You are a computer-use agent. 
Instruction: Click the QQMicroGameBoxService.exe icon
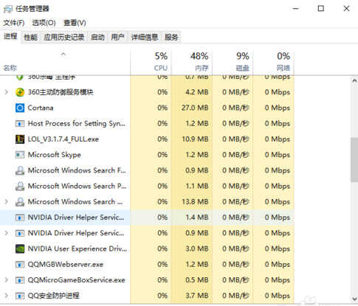point(20,280)
